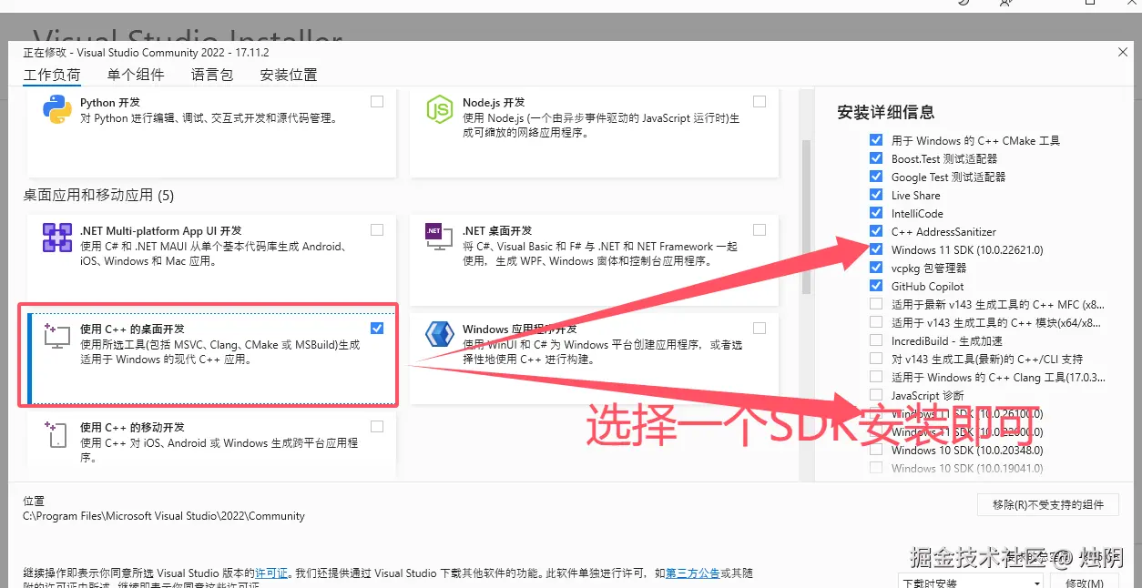1142x588 pixels.
Task: Tick the .NET 桌面开发 workload checkbox
Action: 760,230
